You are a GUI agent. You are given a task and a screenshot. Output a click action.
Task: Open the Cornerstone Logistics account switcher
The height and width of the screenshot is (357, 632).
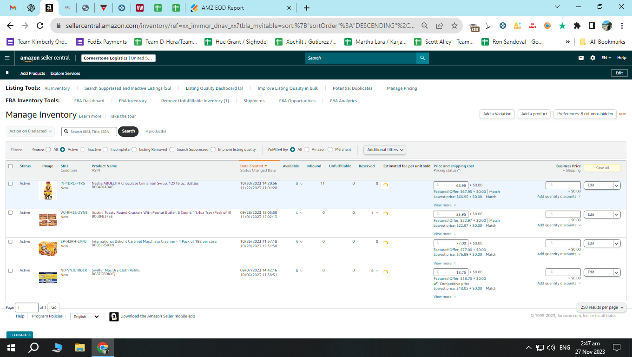pyautogui.click(x=118, y=58)
